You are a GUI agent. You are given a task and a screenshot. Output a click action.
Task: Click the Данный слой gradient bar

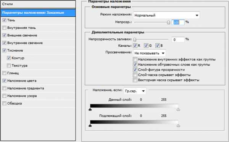coord(134,106)
